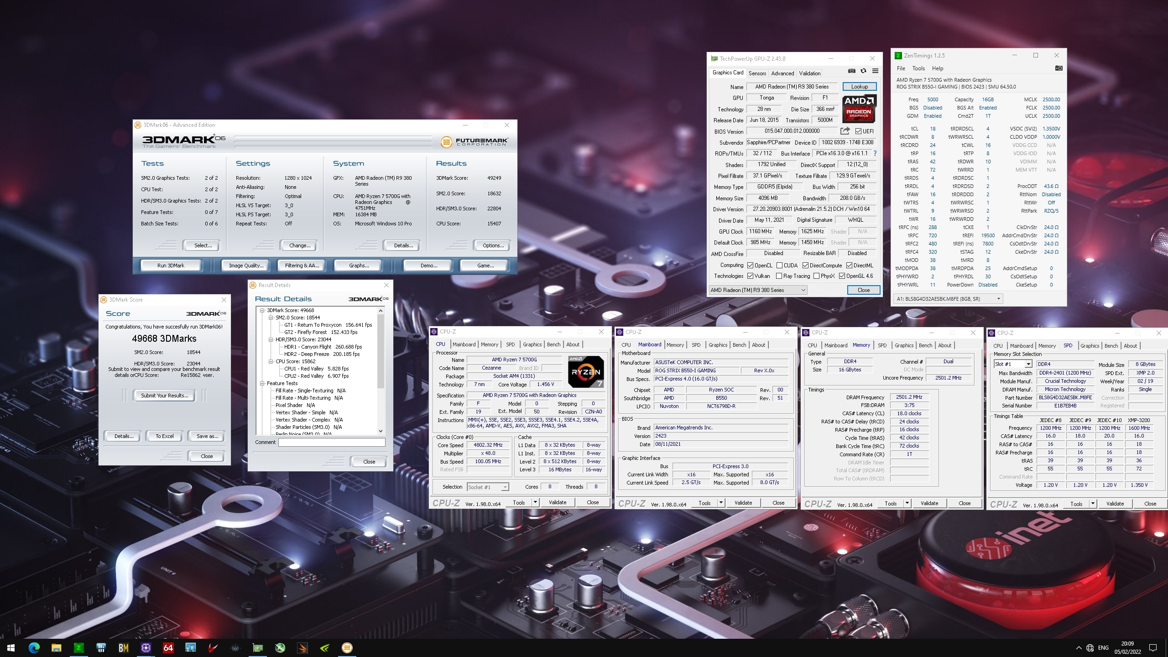Click the AMD Radeon logo in GPU-Z
This screenshot has width=1168, height=657.
pyautogui.click(x=859, y=109)
